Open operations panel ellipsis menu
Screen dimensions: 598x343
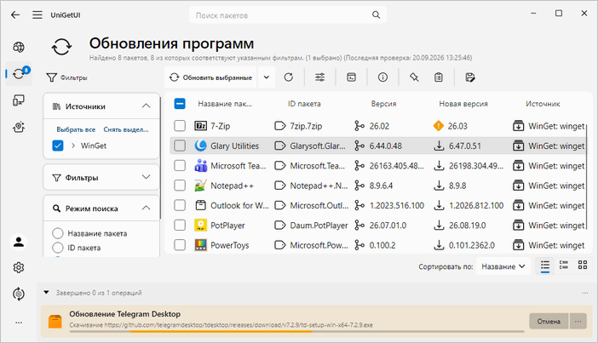click(x=585, y=293)
